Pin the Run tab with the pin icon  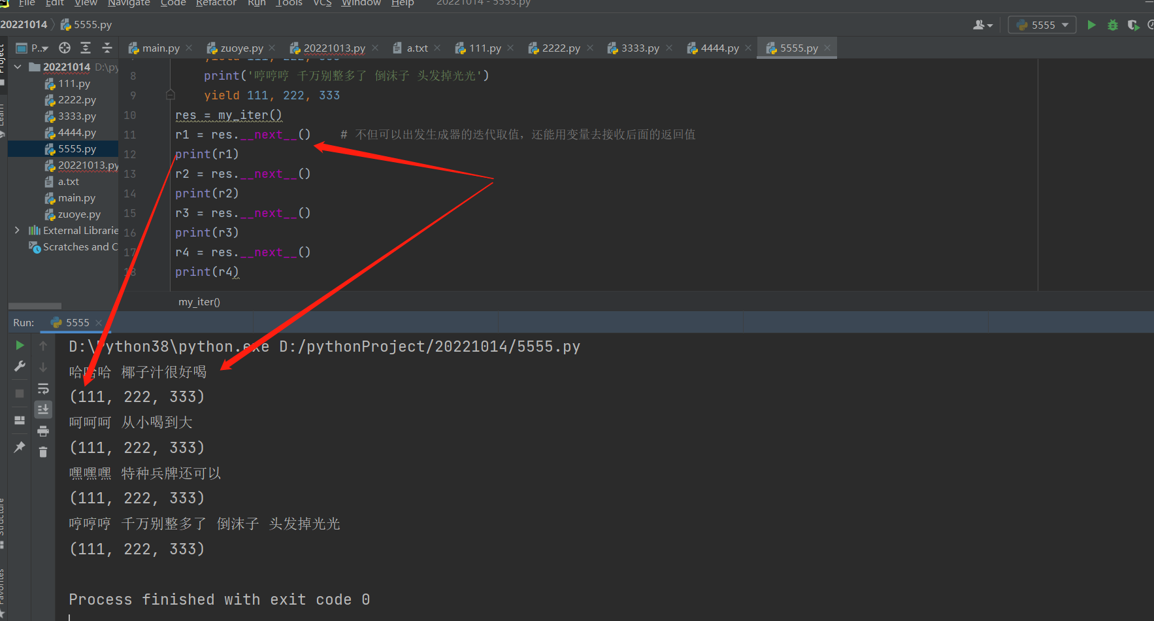20,447
